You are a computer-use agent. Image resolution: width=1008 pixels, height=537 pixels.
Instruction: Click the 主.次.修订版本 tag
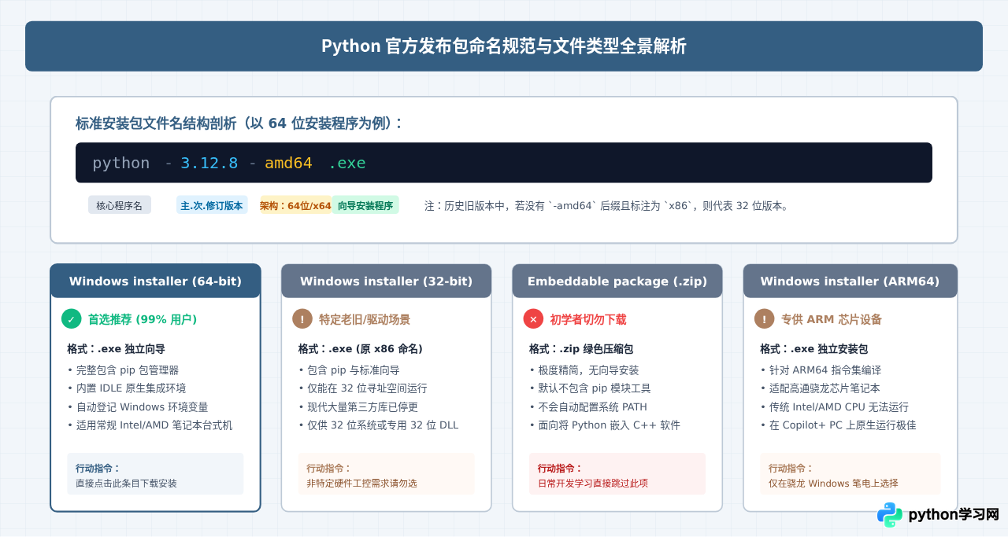pos(212,205)
